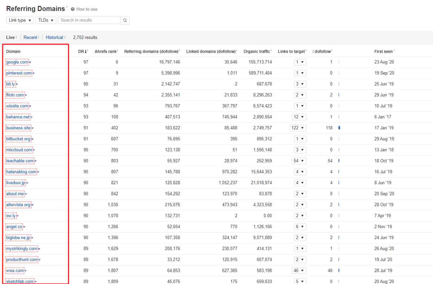This screenshot has width=433, height=284.
Task: Click the info icon next to Live tab
Action: [16, 37]
